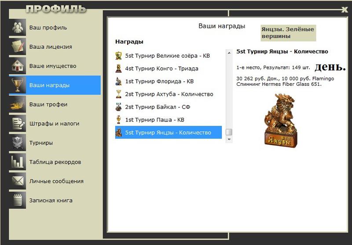Click the Ваша лицензия document icon
Viewport: 352px width, 245px height.
pos(18,47)
